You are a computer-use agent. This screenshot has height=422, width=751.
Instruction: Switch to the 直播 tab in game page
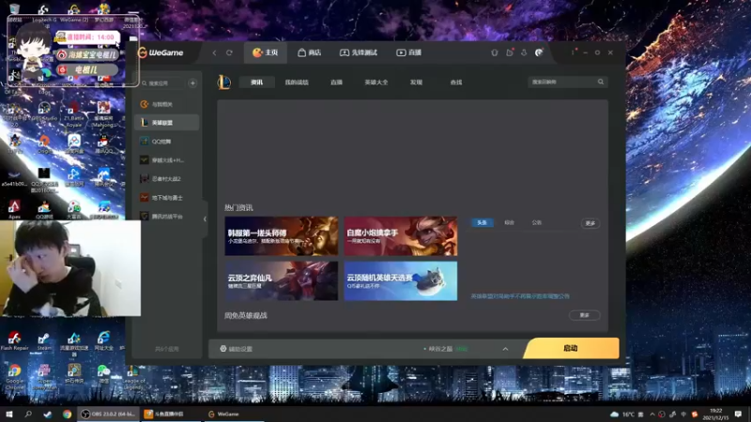point(336,83)
